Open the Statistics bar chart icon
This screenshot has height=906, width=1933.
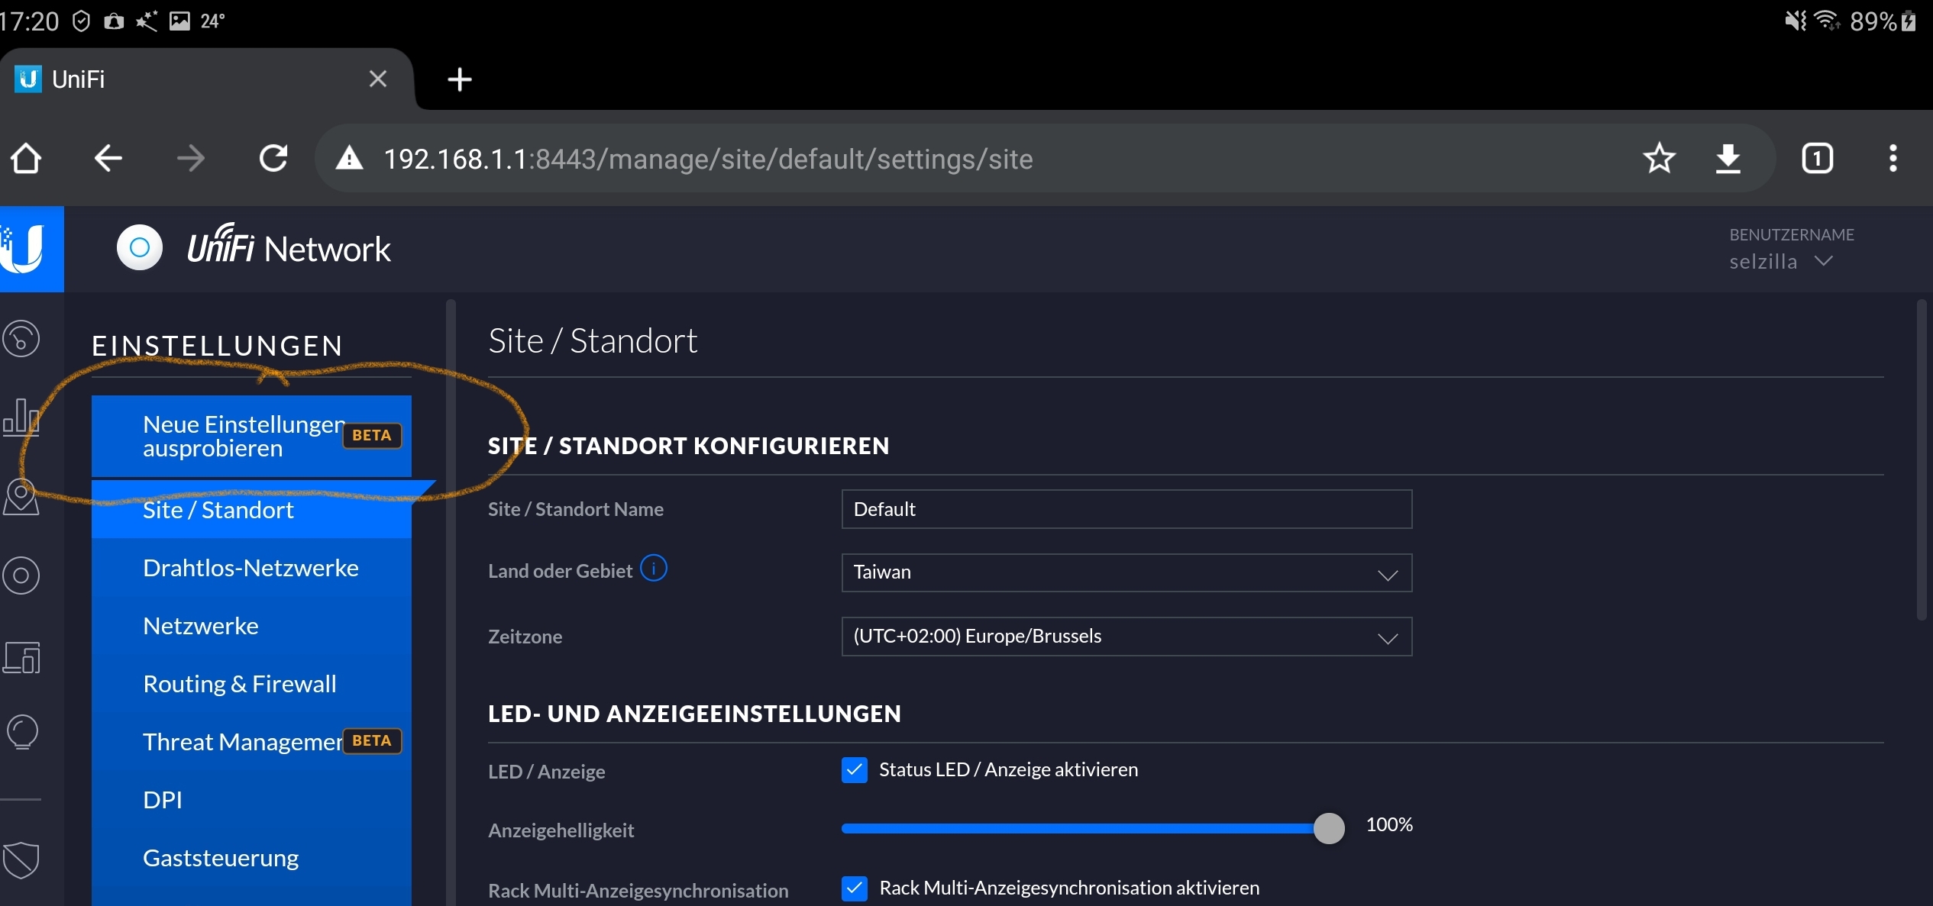pyautogui.click(x=21, y=418)
